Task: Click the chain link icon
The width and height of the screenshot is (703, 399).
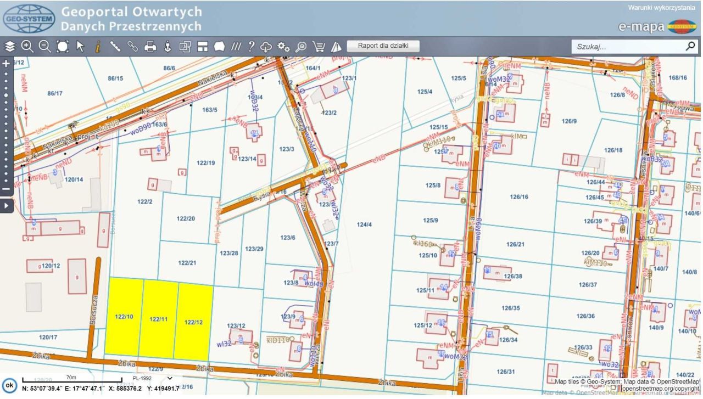Action: tap(132, 47)
